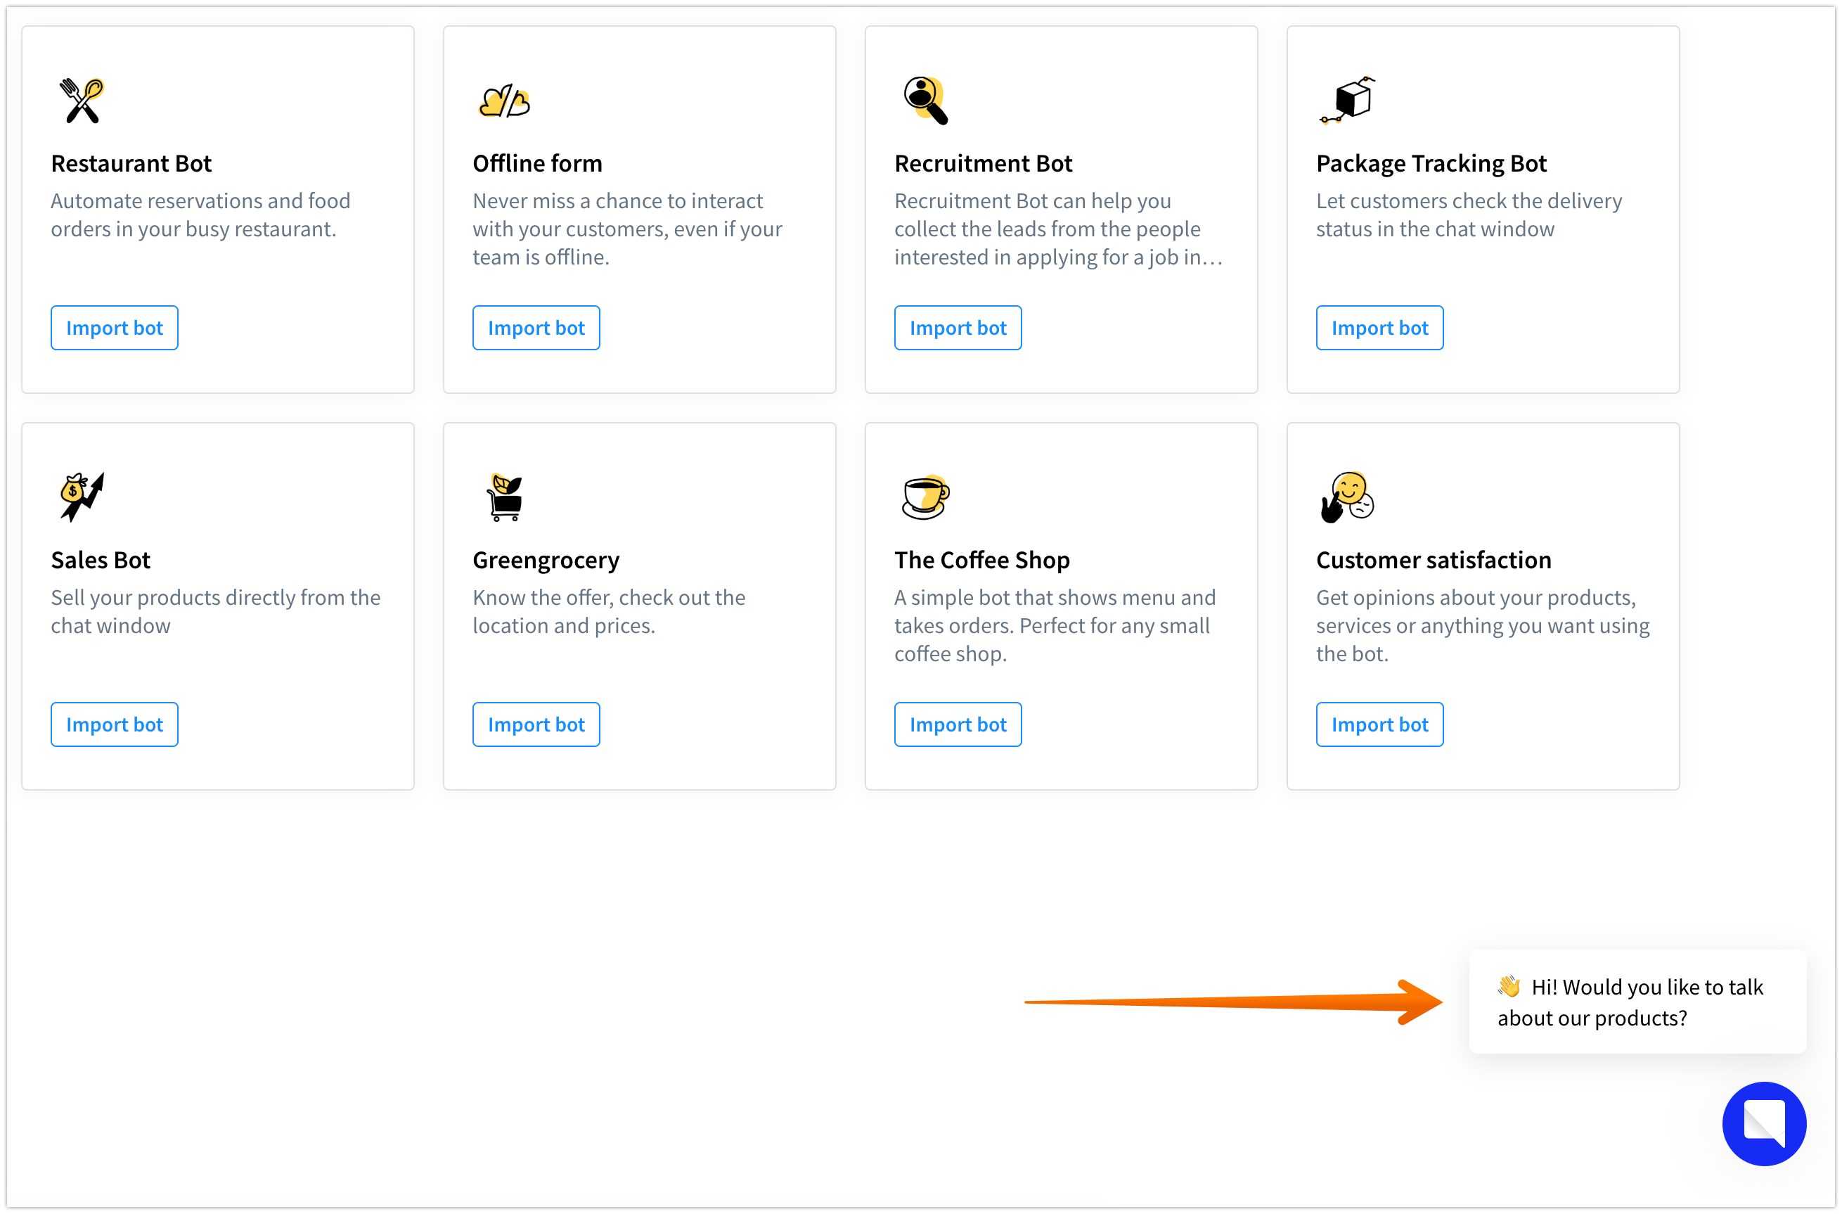The height and width of the screenshot is (1214, 1842).
Task: Import the Customer satisfaction bot
Action: [x=1380, y=724]
